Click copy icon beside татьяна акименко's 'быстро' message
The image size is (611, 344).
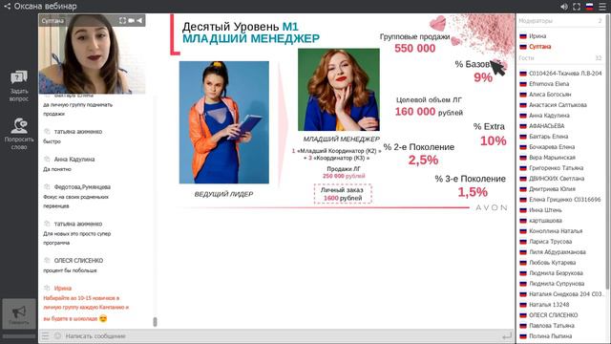pyautogui.click(x=47, y=132)
